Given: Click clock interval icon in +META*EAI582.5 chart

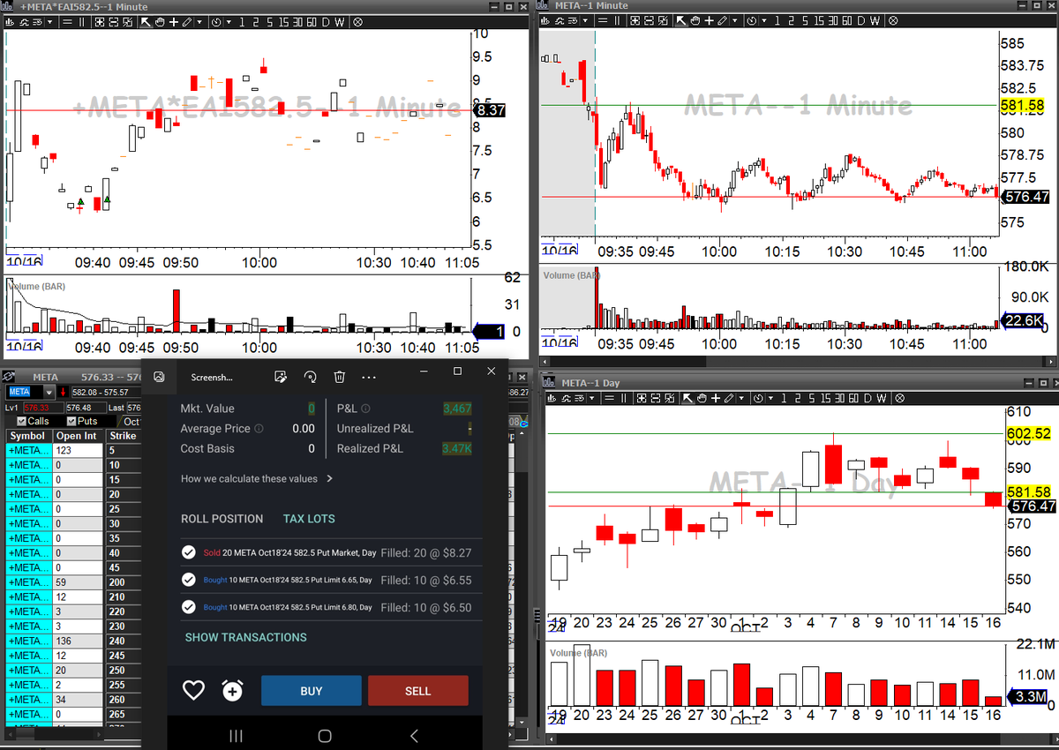Looking at the screenshot, I should coord(216,22).
